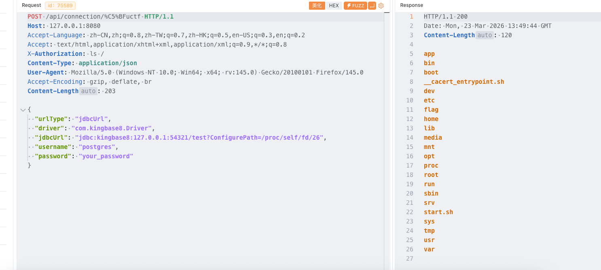
Task: Click the Response panel title
Action: click(x=411, y=5)
